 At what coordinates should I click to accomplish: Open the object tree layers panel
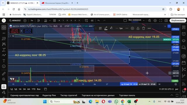(x=184, y=41)
